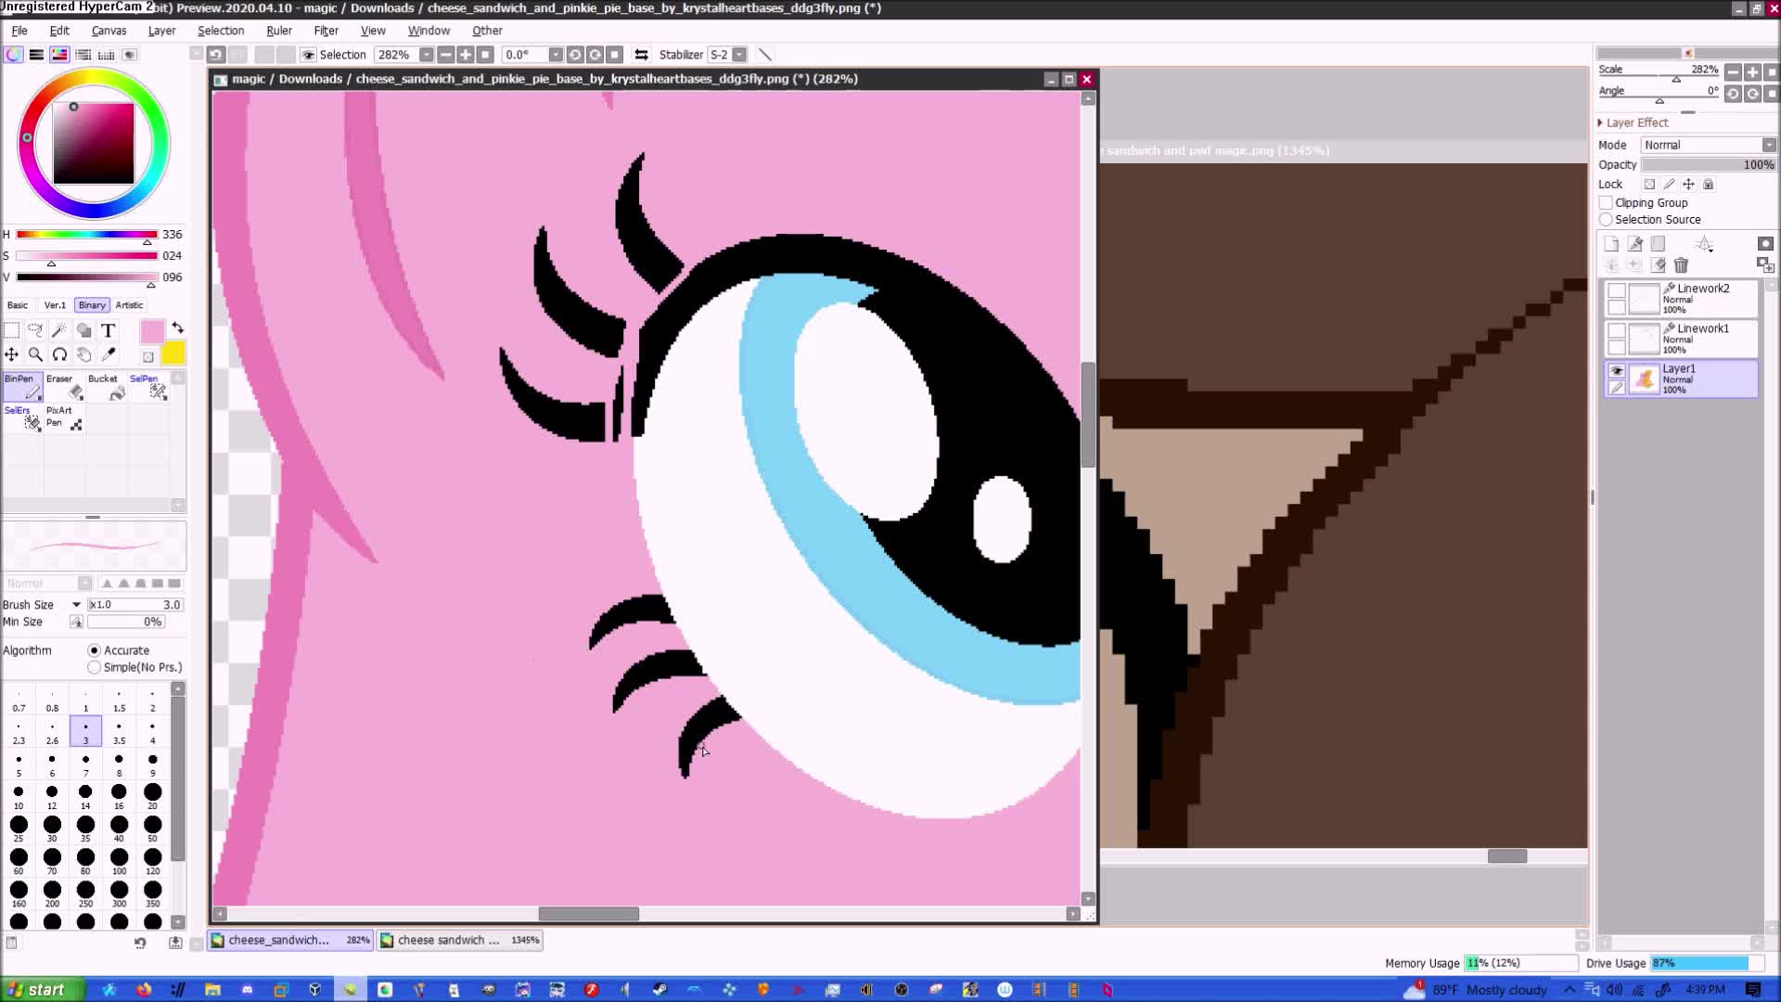1781x1002 pixels.
Task: Swap foreground and background colors
Action: click(x=177, y=328)
